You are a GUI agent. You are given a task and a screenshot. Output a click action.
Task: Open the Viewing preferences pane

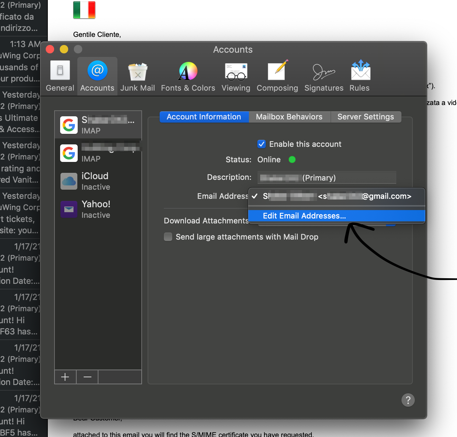[236, 76]
